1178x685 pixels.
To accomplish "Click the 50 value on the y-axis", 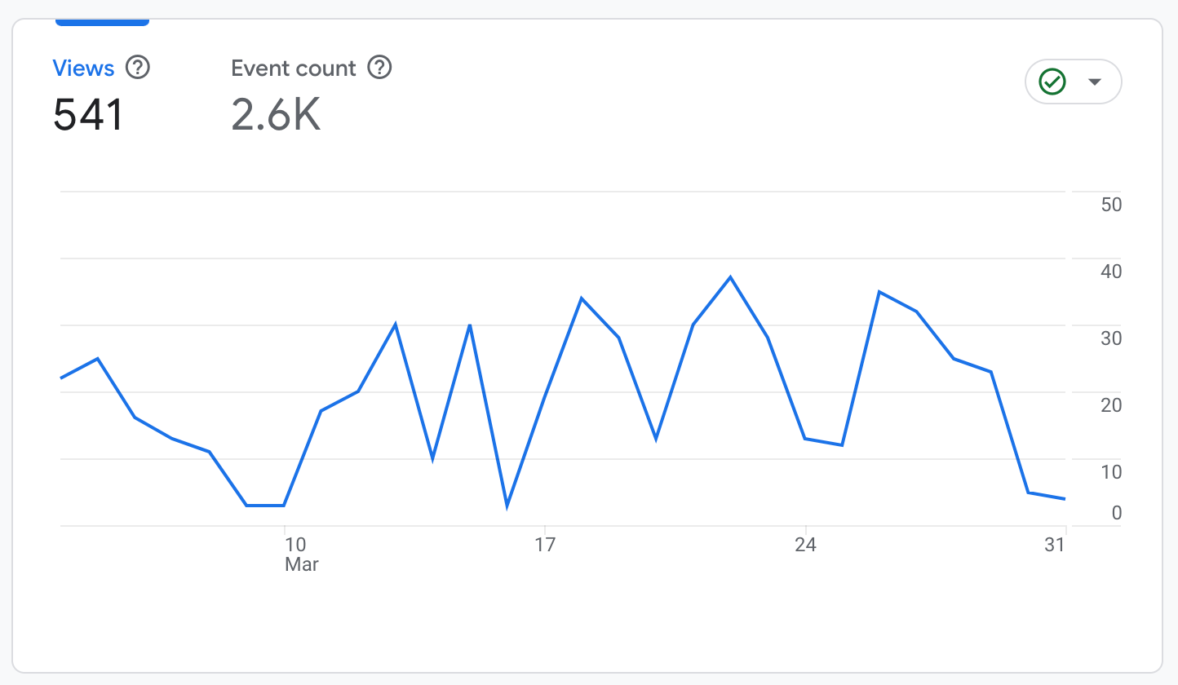I will (1111, 205).
